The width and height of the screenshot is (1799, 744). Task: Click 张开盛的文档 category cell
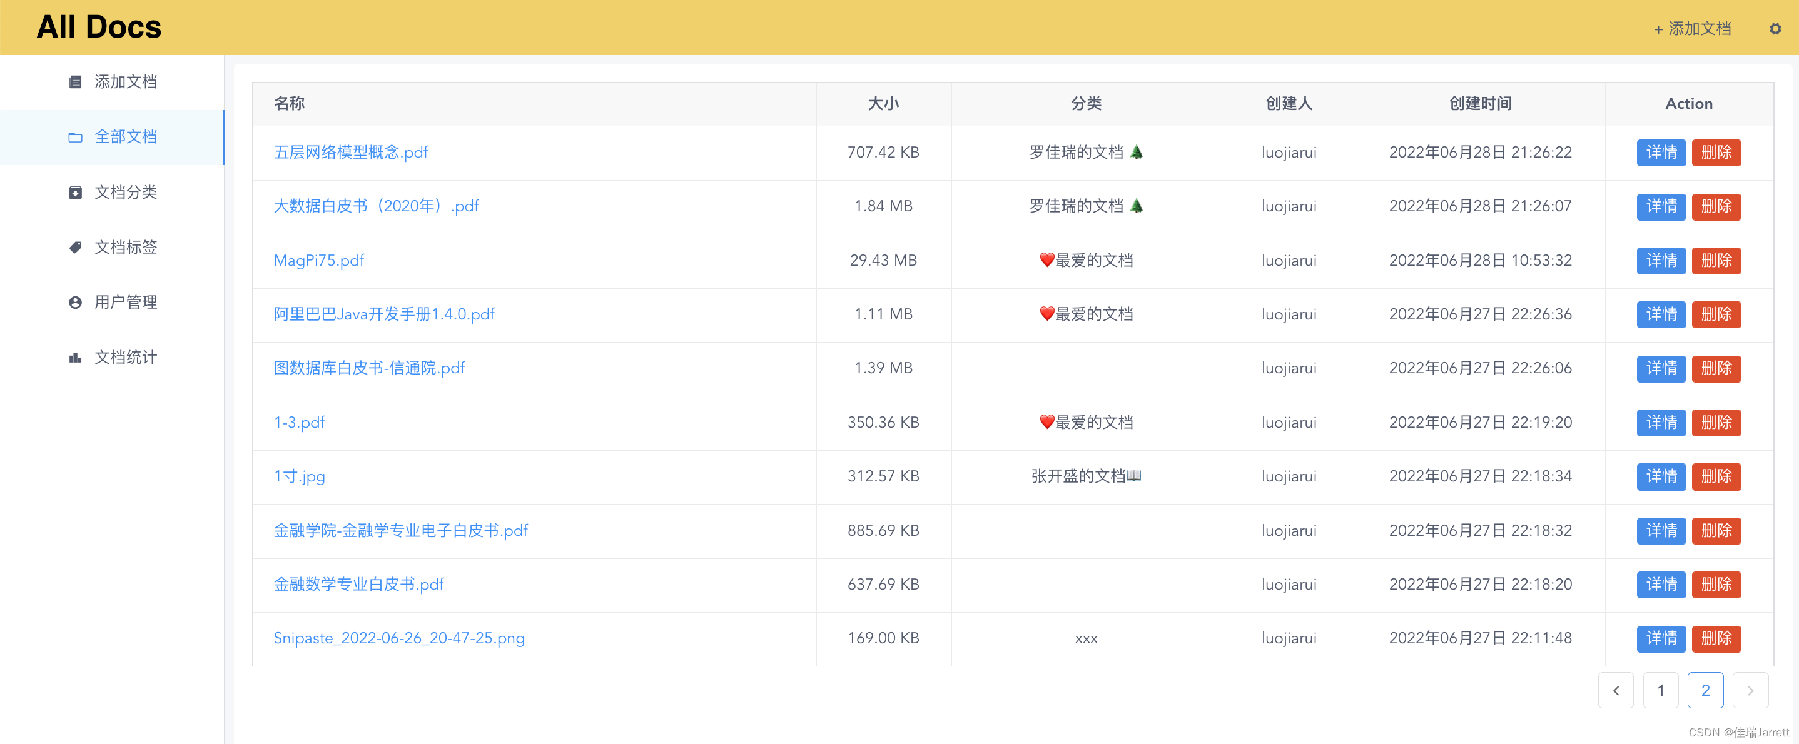click(1086, 476)
